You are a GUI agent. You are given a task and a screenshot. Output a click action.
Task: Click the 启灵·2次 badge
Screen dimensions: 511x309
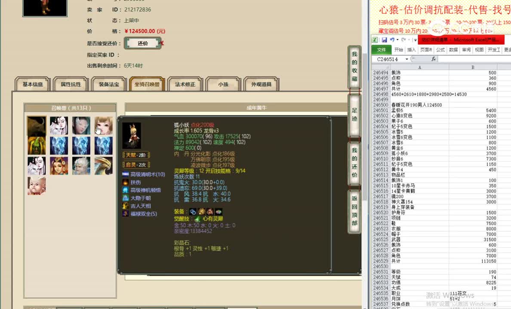coord(136,165)
